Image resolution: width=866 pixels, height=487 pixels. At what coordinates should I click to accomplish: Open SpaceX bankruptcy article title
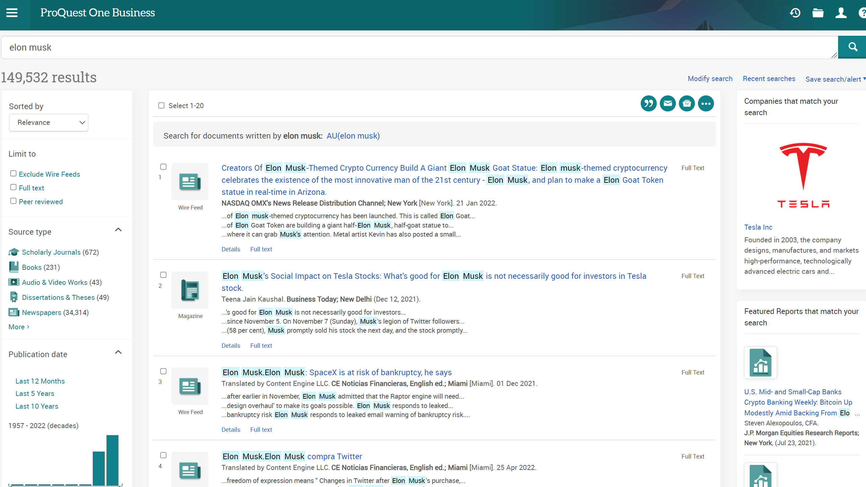[x=336, y=373]
